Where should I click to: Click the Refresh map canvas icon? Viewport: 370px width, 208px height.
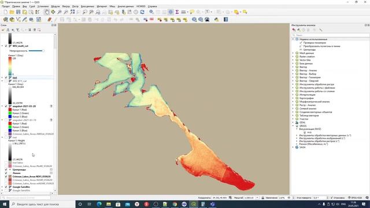[142, 12]
